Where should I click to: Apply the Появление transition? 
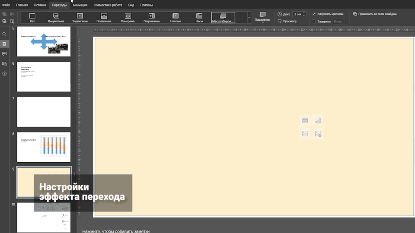pos(104,18)
